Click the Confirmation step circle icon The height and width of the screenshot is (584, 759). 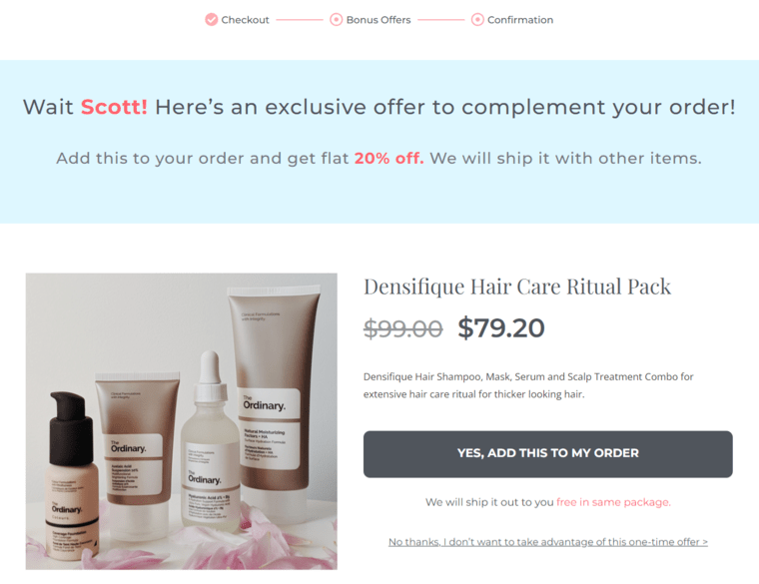click(x=477, y=19)
